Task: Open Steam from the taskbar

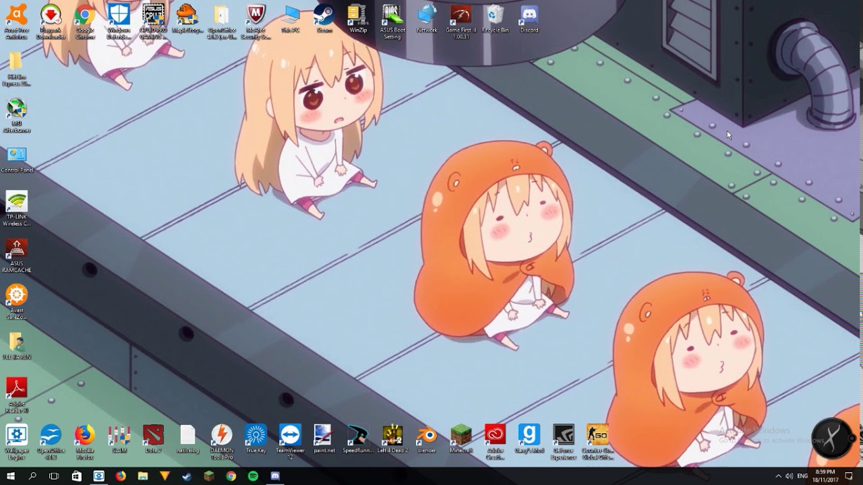Action: (187, 476)
